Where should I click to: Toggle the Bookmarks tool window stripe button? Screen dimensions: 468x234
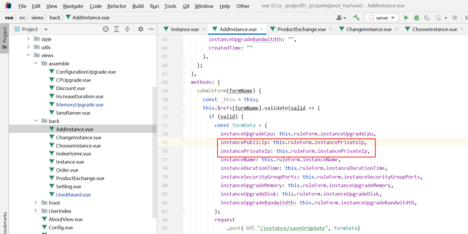pyautogui.click(x=4, y=223)
